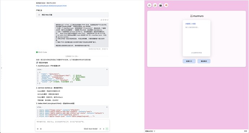Open the SOLO Auto Model selector
Screen dimensions: 249x133
pos(91,129)
